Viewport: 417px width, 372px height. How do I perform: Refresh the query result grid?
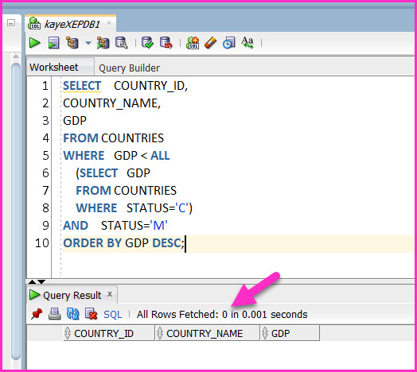tap(73, 314)
